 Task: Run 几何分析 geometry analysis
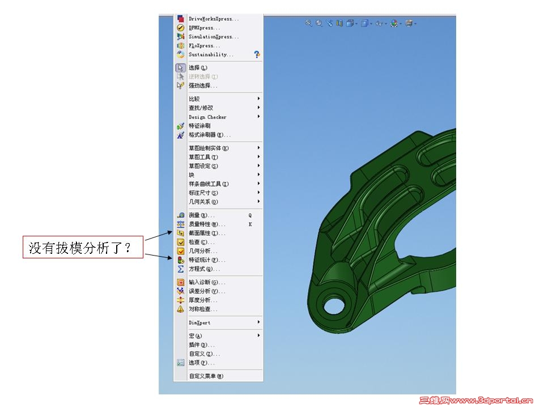click(x=218, y=251)
